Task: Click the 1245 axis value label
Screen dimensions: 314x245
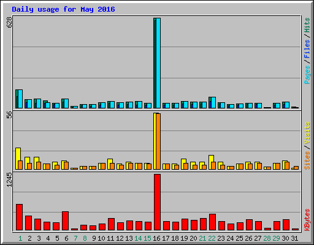Action: coord(9,179)
